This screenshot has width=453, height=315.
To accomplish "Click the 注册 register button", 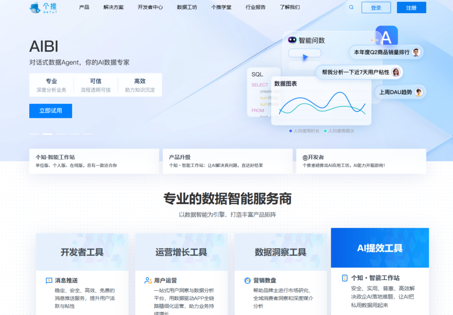I will pos(411,8).
